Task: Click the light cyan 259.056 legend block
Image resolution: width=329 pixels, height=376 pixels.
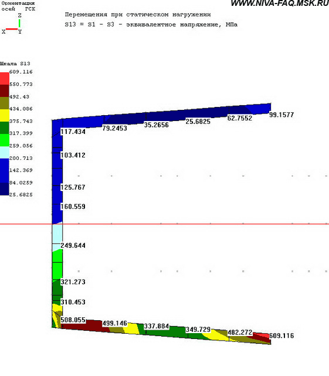Action: [x=5, y=152]
